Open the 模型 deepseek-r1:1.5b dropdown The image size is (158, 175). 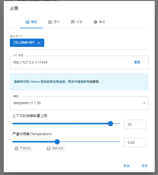79,103
